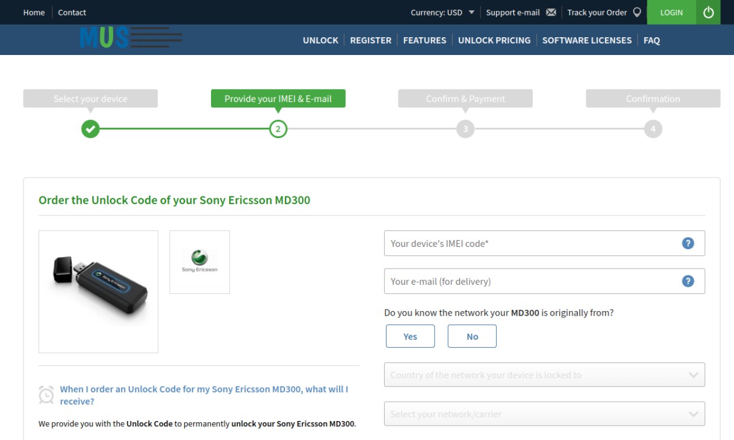Screen dimensions: 734x440
Task: Click the step 4 circle indicator
Action: pos(653,129)
